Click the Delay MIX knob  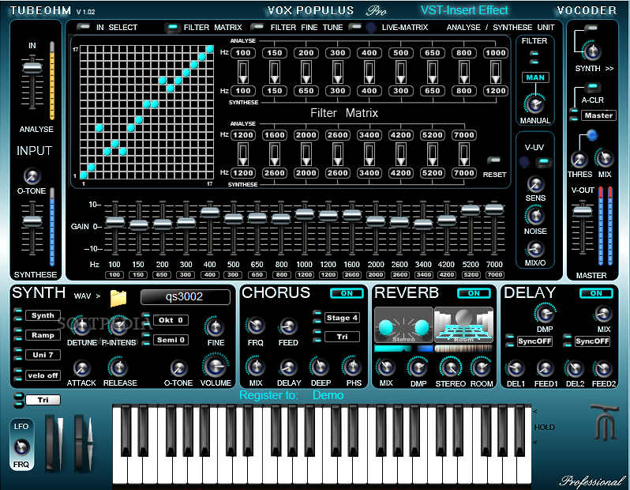tap(603, 314)
